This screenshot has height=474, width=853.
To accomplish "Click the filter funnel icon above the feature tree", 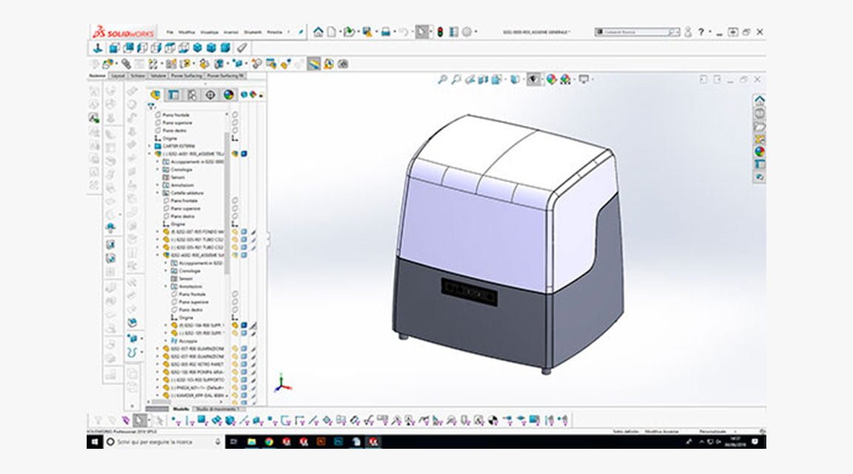I will pyautogui.click(x=151, y=107).
